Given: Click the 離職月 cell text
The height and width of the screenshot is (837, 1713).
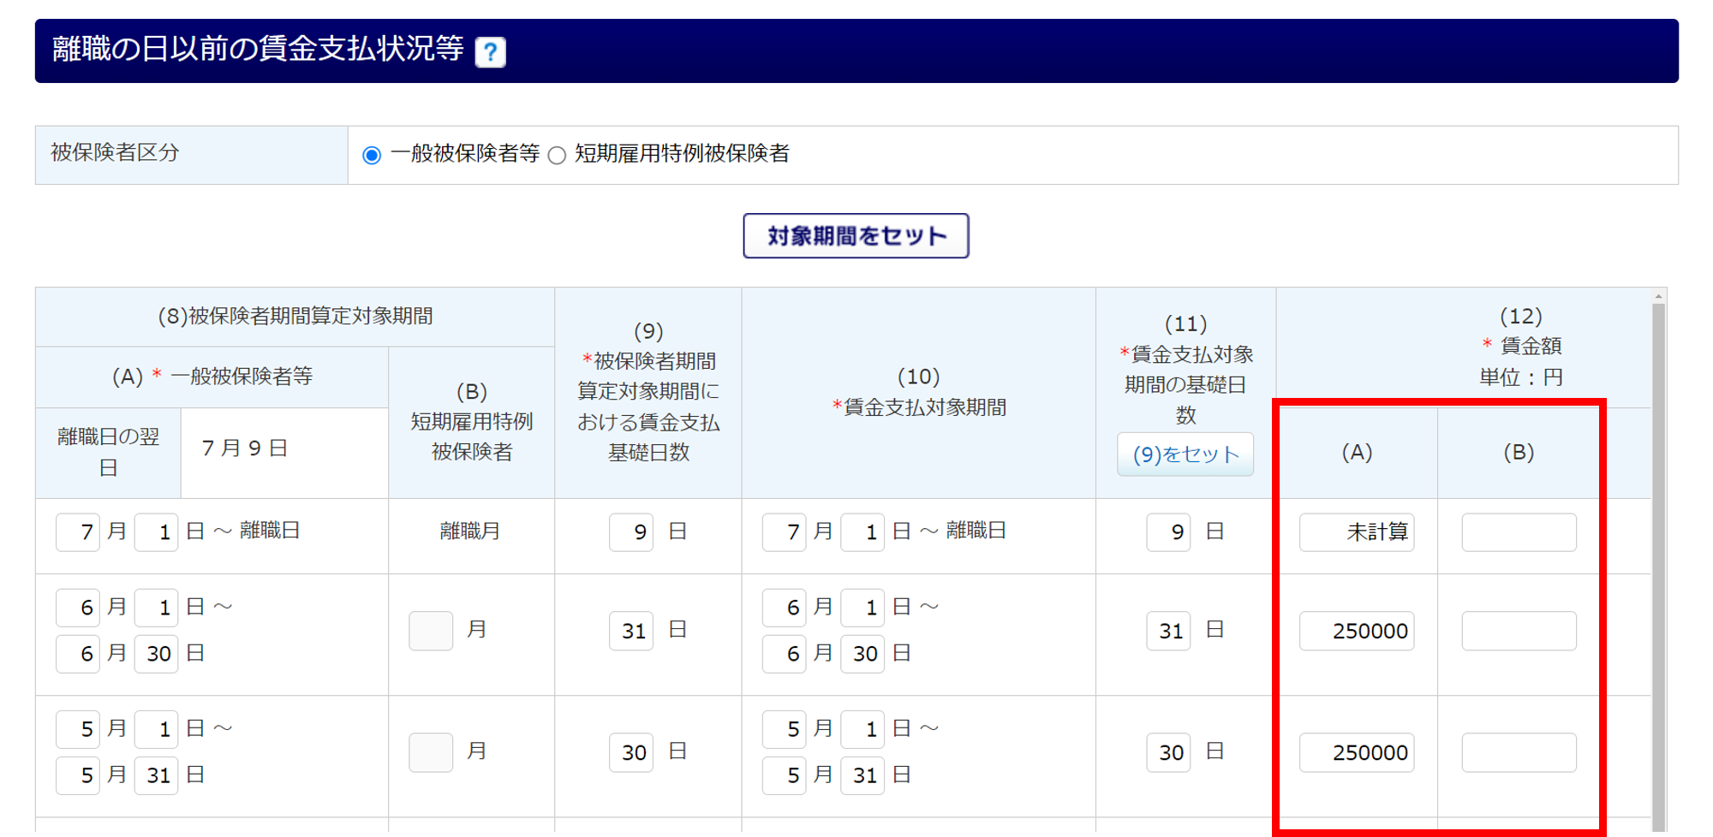Looking at the screenshot, I should coord(470,531).
